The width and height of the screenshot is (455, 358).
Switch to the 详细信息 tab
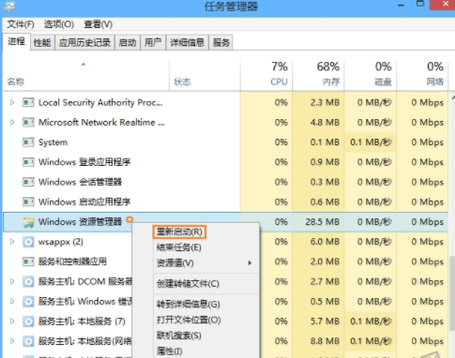tap(188, 42)
